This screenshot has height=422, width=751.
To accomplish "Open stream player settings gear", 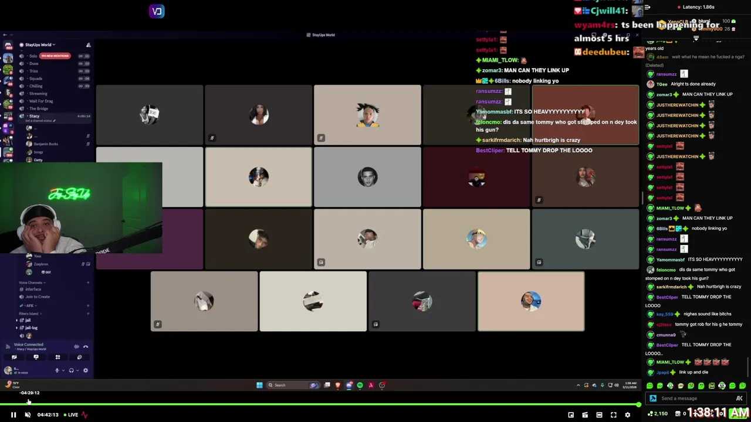I will 627,415.
